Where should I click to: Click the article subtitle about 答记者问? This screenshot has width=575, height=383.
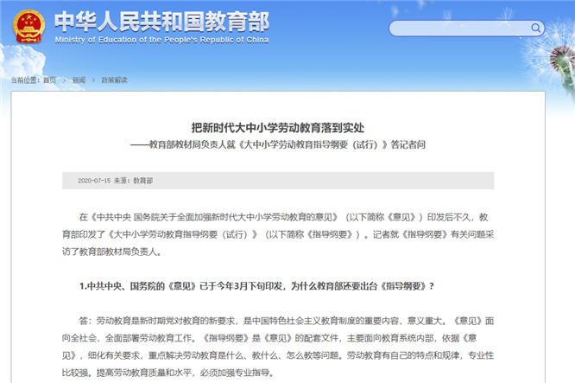(278, 144)
